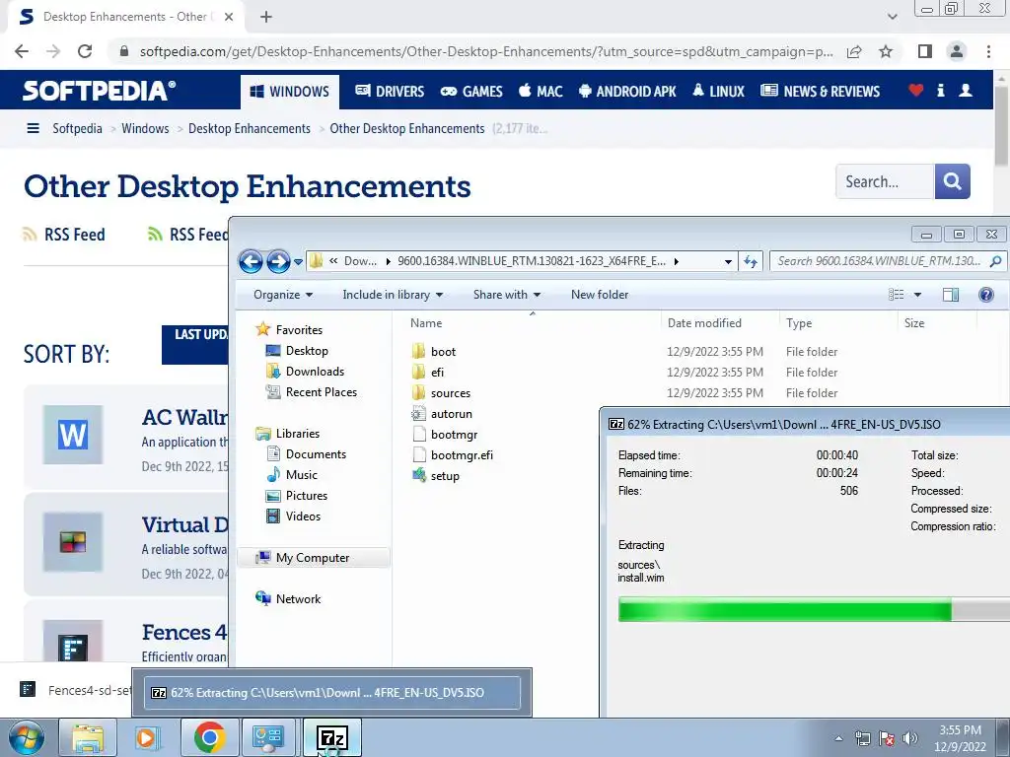Open Explorer help icon
This screenshot has width=1010, height=757.
[x=985, y=295]
